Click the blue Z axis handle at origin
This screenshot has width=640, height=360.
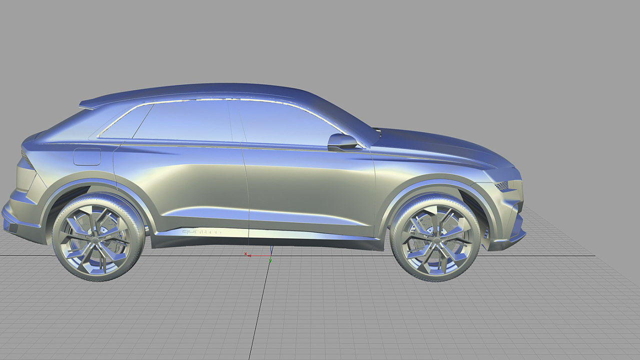(271, 250)
